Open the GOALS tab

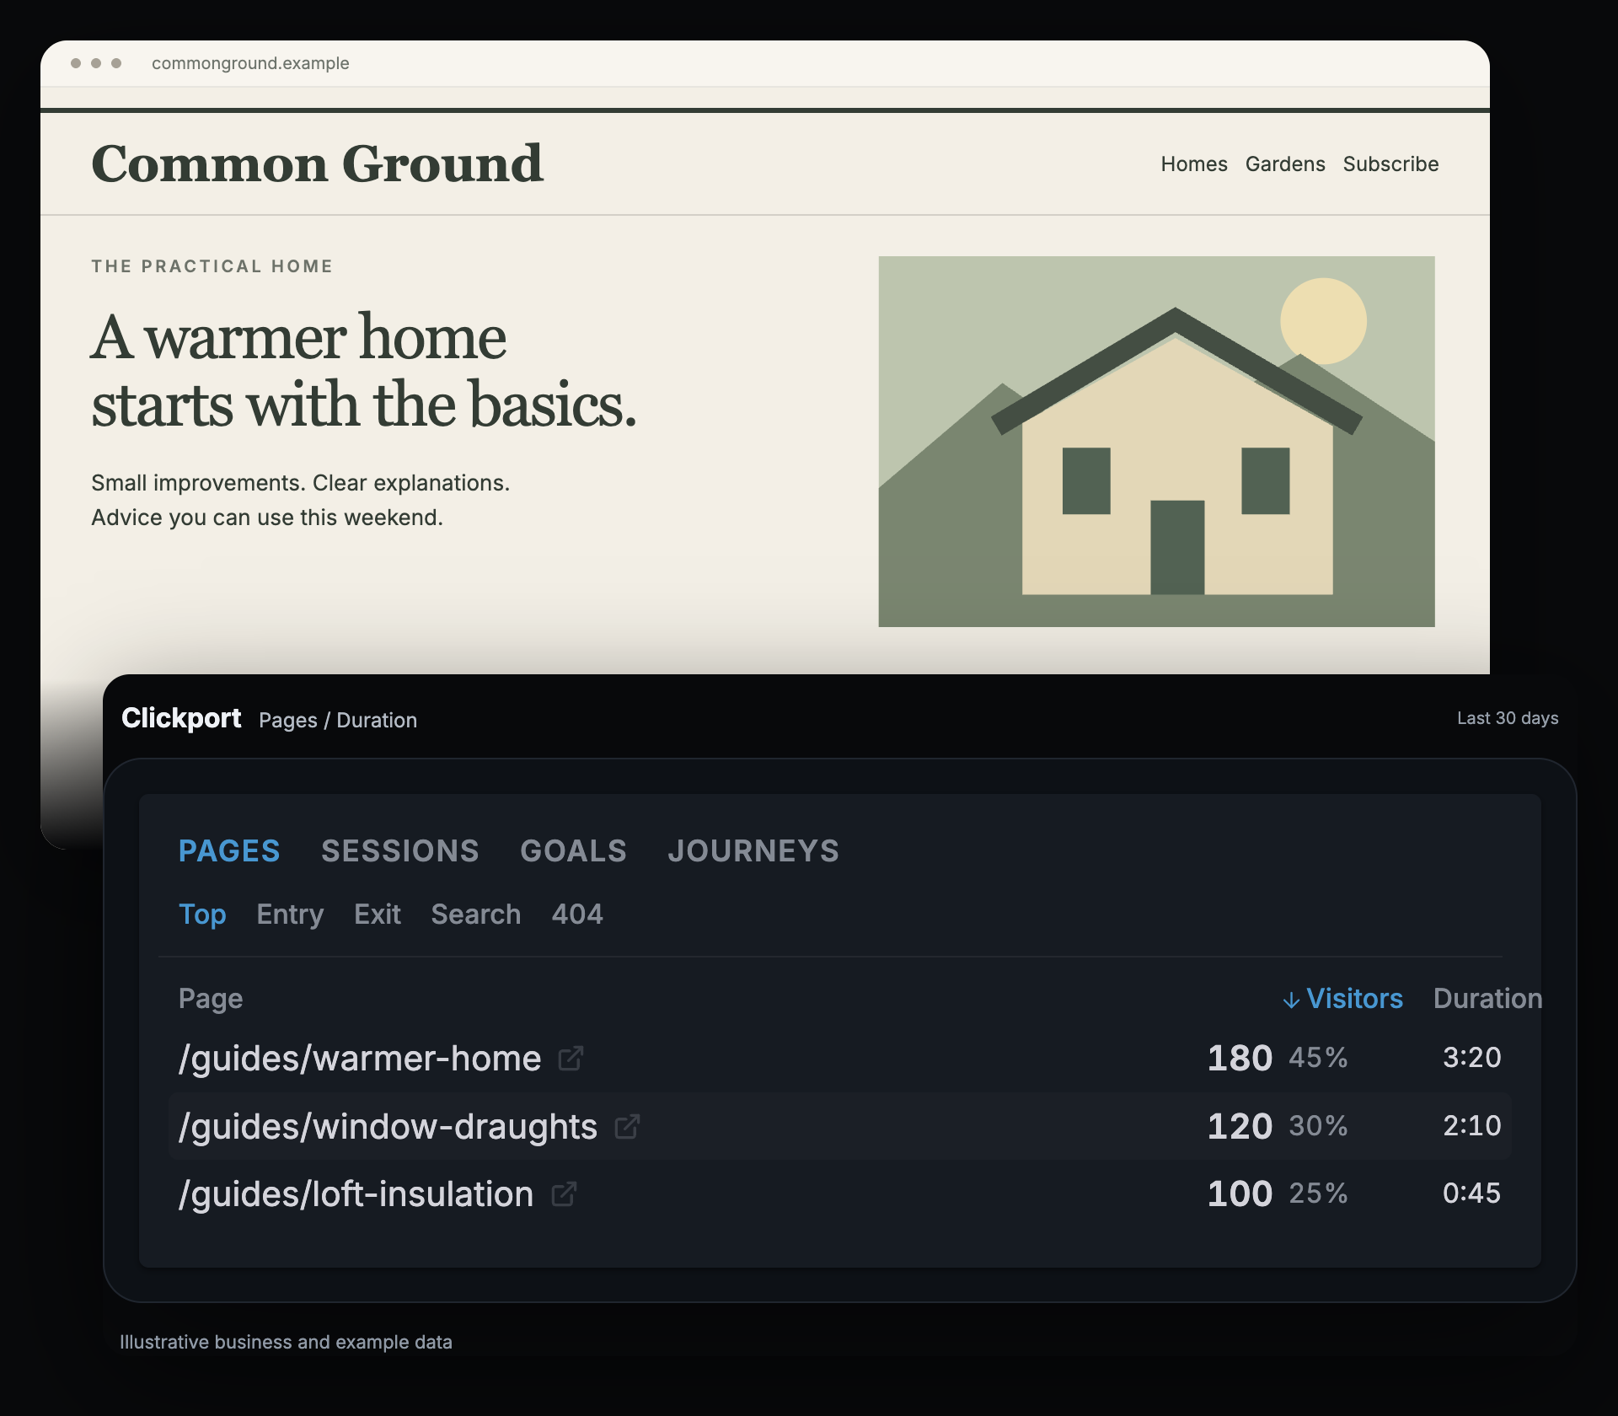[x=574, y=850]
